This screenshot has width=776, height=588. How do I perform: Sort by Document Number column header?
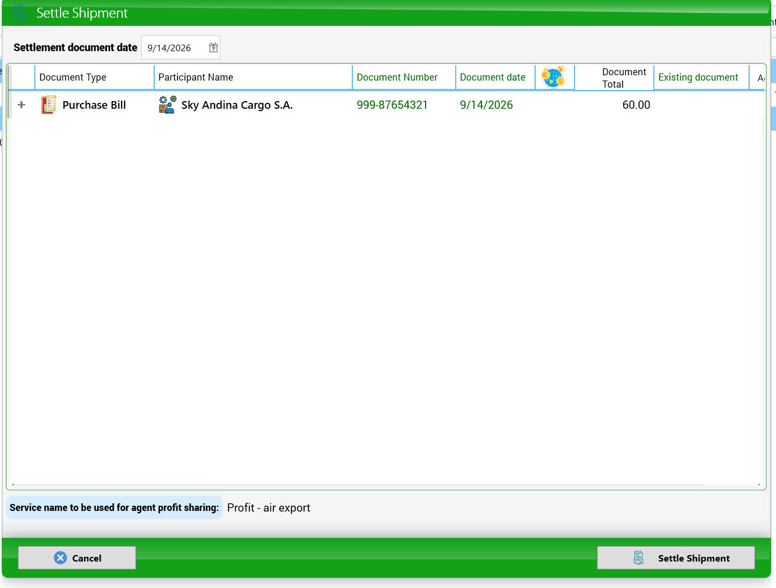[404, 77]
